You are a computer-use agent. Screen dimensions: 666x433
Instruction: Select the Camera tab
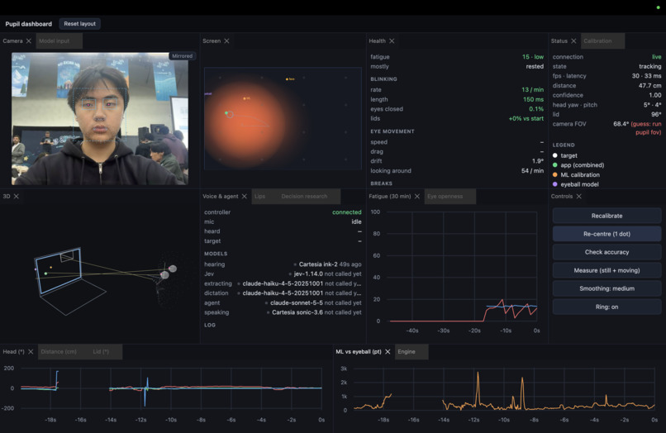12,40
